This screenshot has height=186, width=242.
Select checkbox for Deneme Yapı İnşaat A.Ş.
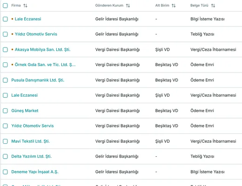coord(5,172)
